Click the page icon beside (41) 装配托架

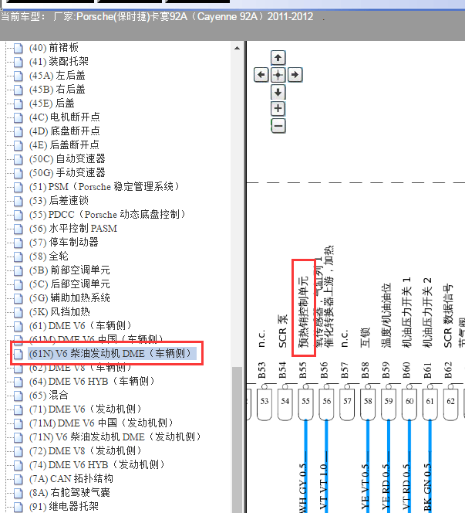19,62
